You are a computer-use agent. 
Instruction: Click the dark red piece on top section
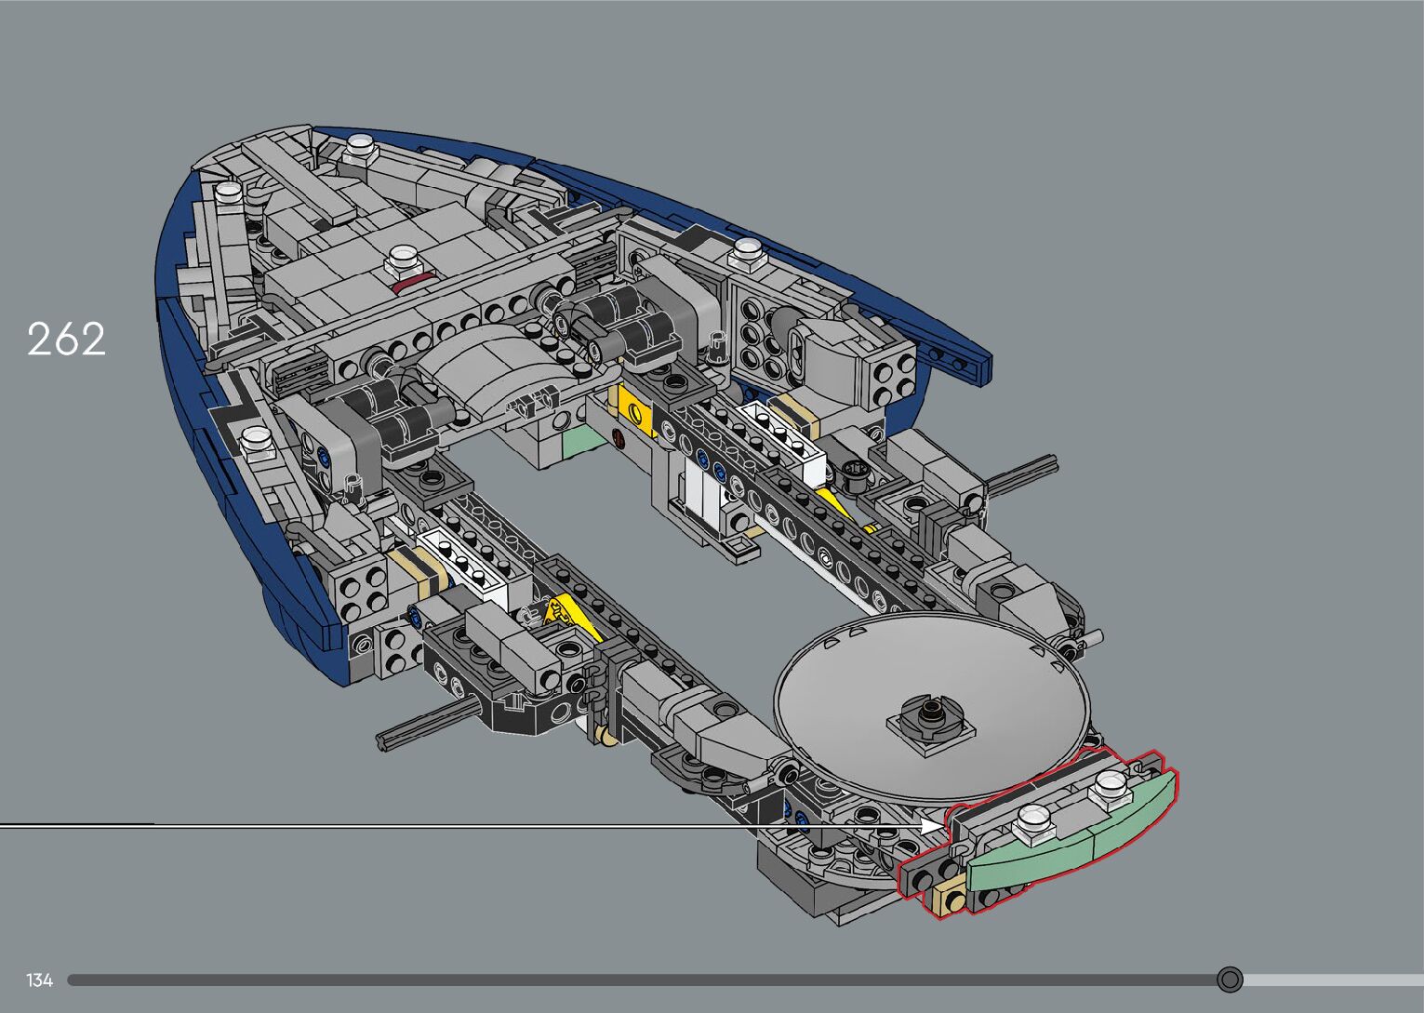[411, 282]
